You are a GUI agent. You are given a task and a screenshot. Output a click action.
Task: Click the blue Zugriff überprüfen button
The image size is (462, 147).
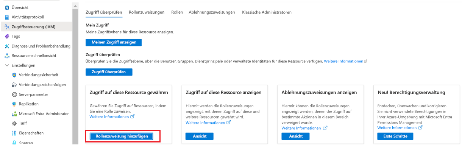tap(109, 72)
